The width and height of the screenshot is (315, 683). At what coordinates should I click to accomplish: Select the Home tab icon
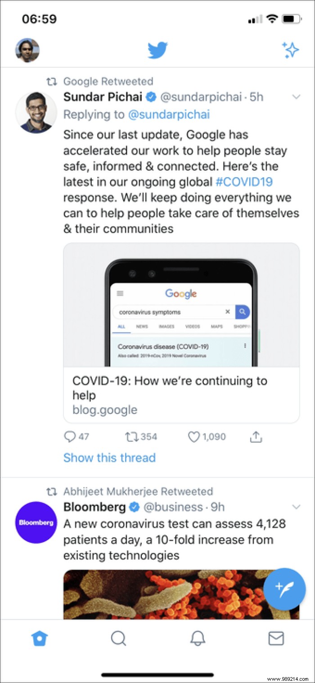click(x=39, y=638)
